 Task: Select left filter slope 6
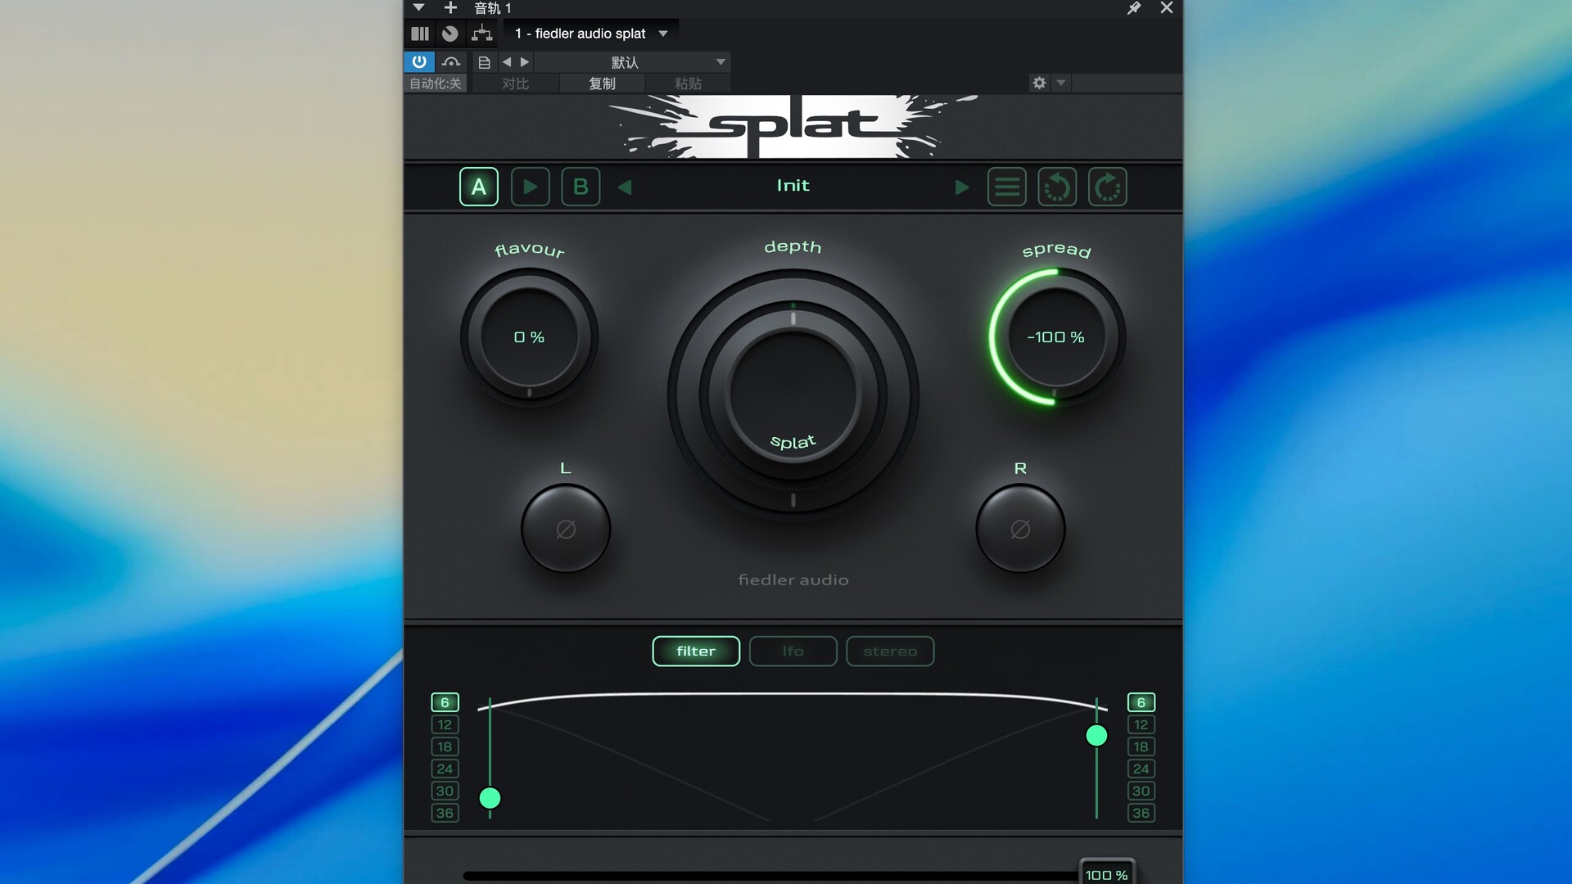point(445,702)
